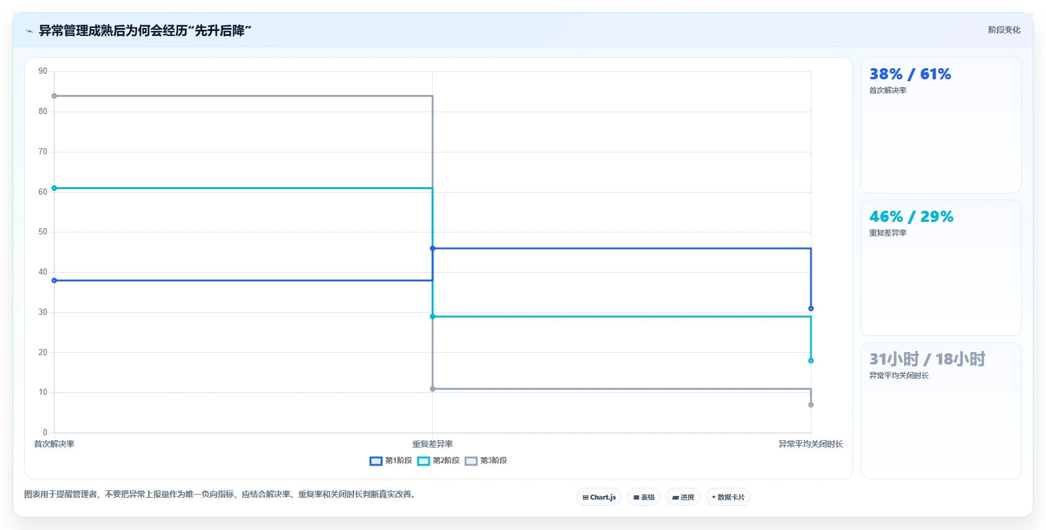
Task: Click the y-axis value 50
Action: (43, 232)
